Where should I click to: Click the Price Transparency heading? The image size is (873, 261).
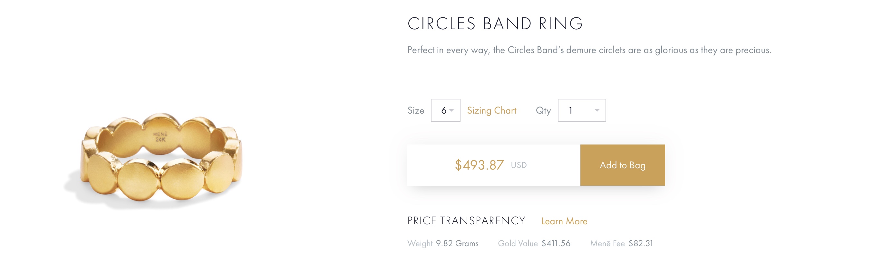click(x=466, y=221)
